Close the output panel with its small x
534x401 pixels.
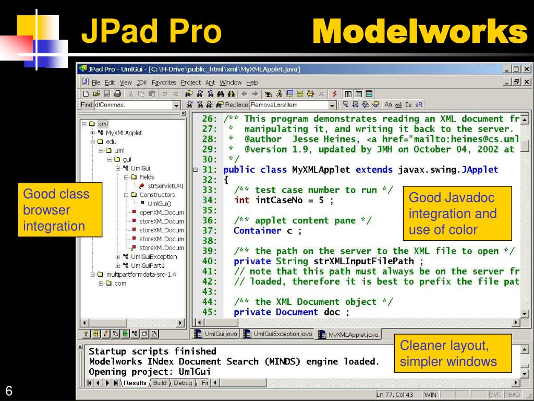(81, 347)
